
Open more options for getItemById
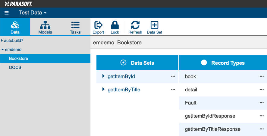173,76
